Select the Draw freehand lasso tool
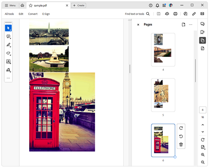 8,53
